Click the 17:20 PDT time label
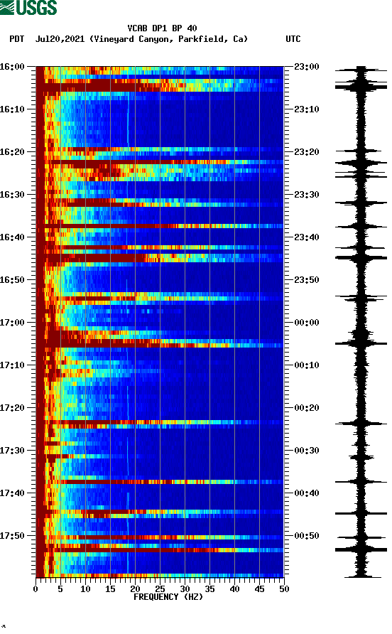 pos(13,408)
